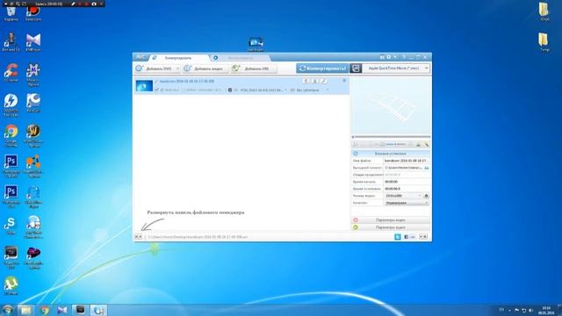Open settings gear icon in the title bar
This screenshot has height=316, width=562.
pyautogui.click(x=388, y=57)
